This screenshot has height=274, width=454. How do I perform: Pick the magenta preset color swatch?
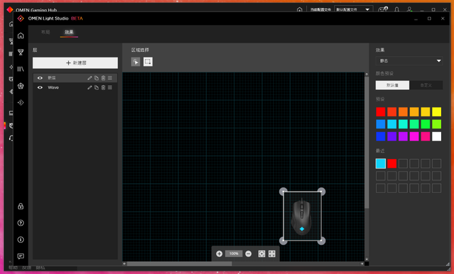414,137
